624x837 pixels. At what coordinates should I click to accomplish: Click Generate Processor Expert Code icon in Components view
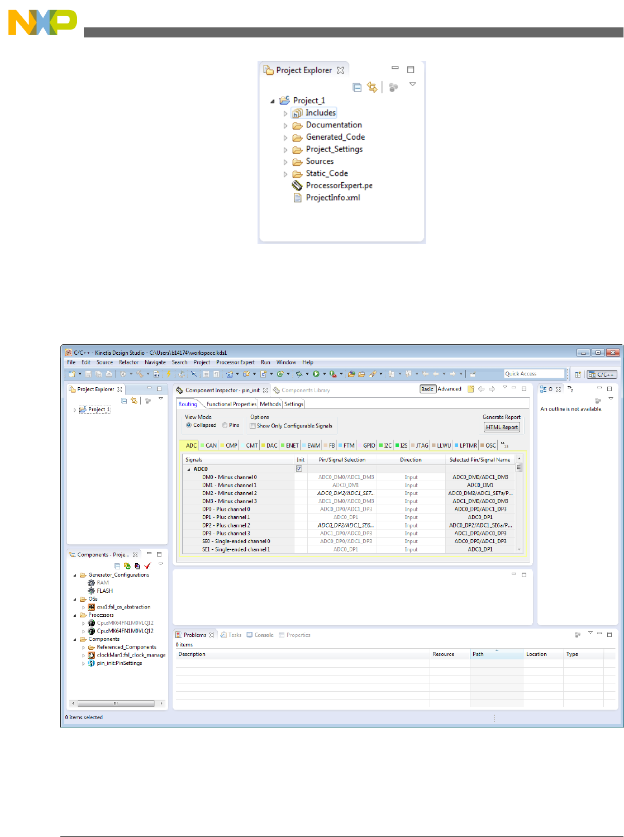coord(127,566)
